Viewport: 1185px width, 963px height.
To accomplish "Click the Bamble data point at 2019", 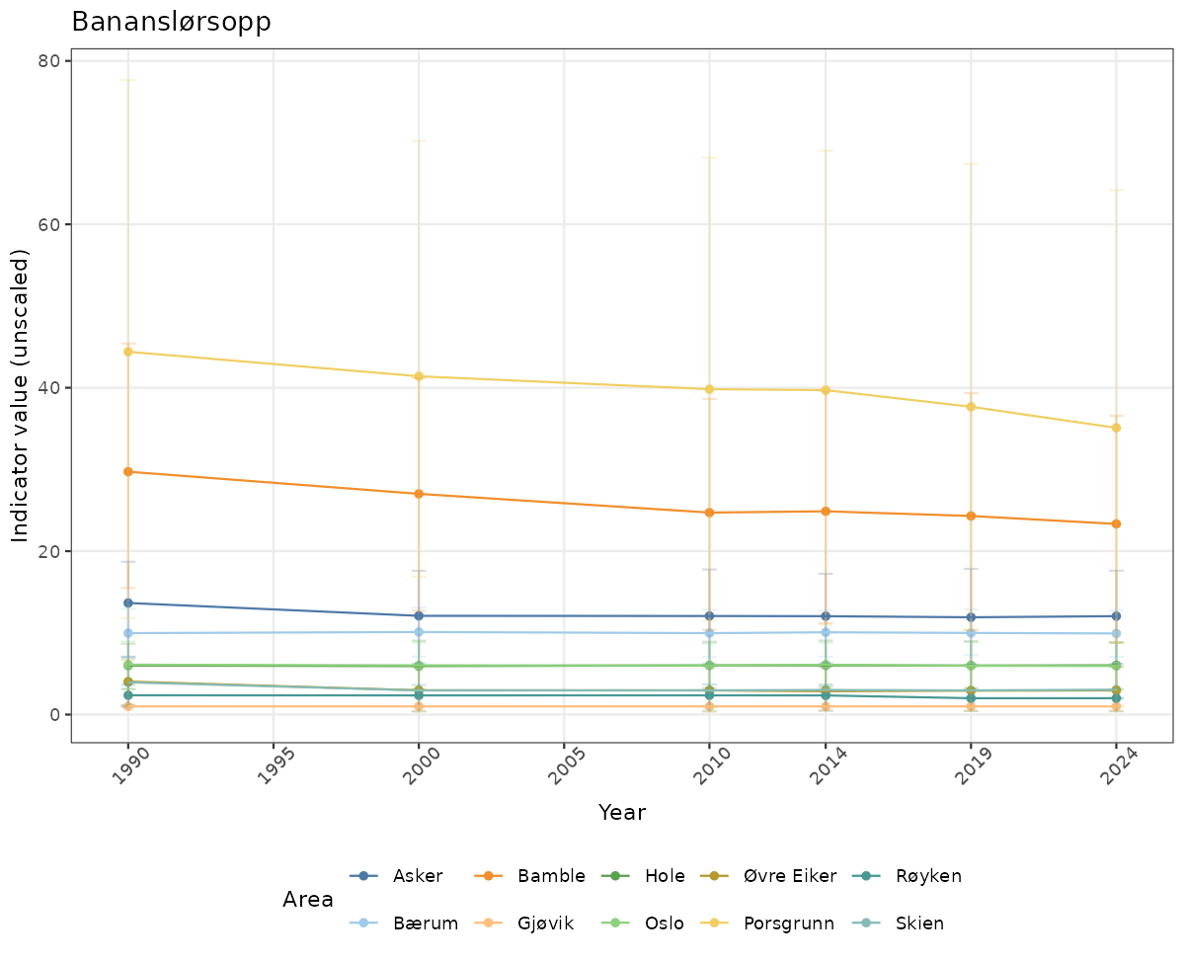I will 971,516.
